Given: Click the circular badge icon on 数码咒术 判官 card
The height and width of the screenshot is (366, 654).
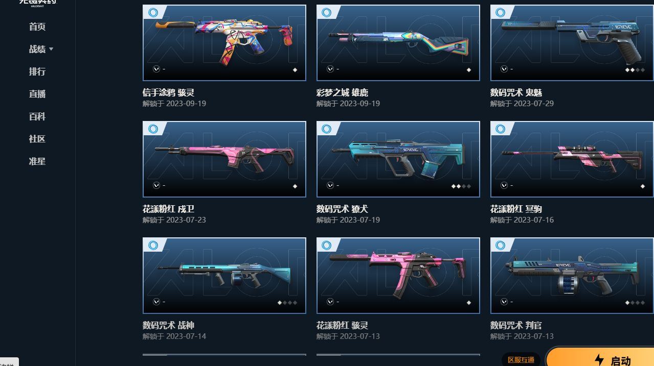Looking at the screenshot, I should click(501, 245).
